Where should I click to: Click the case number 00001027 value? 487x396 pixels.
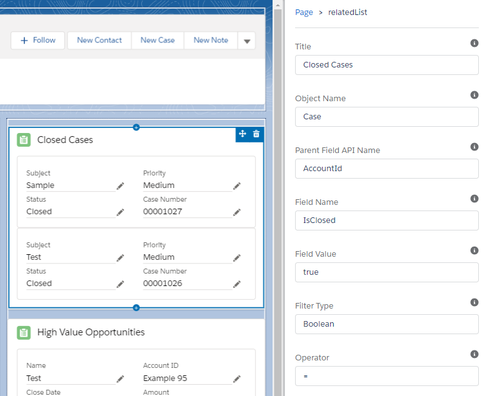coord(163,212)
